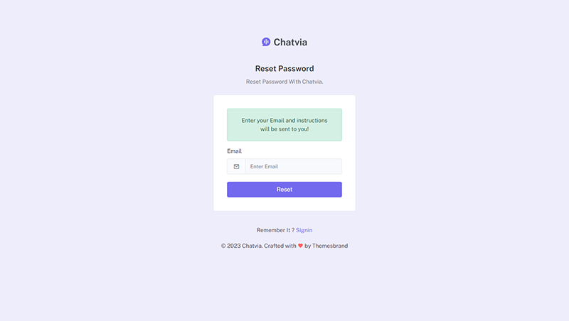The width and height of the screenshot is (569, 321).
Task: Click the "Remember It ?" text
Action: [x=275, y=230]
